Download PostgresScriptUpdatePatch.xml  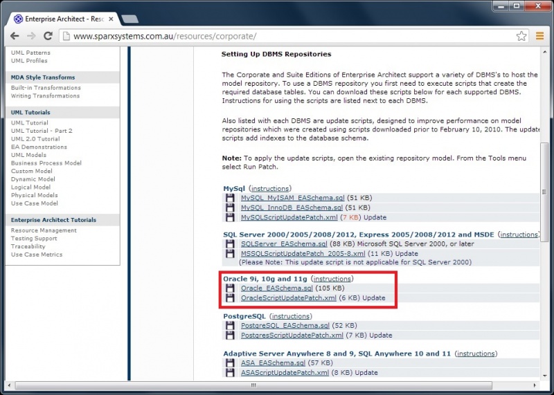click(x=292, y=336)
